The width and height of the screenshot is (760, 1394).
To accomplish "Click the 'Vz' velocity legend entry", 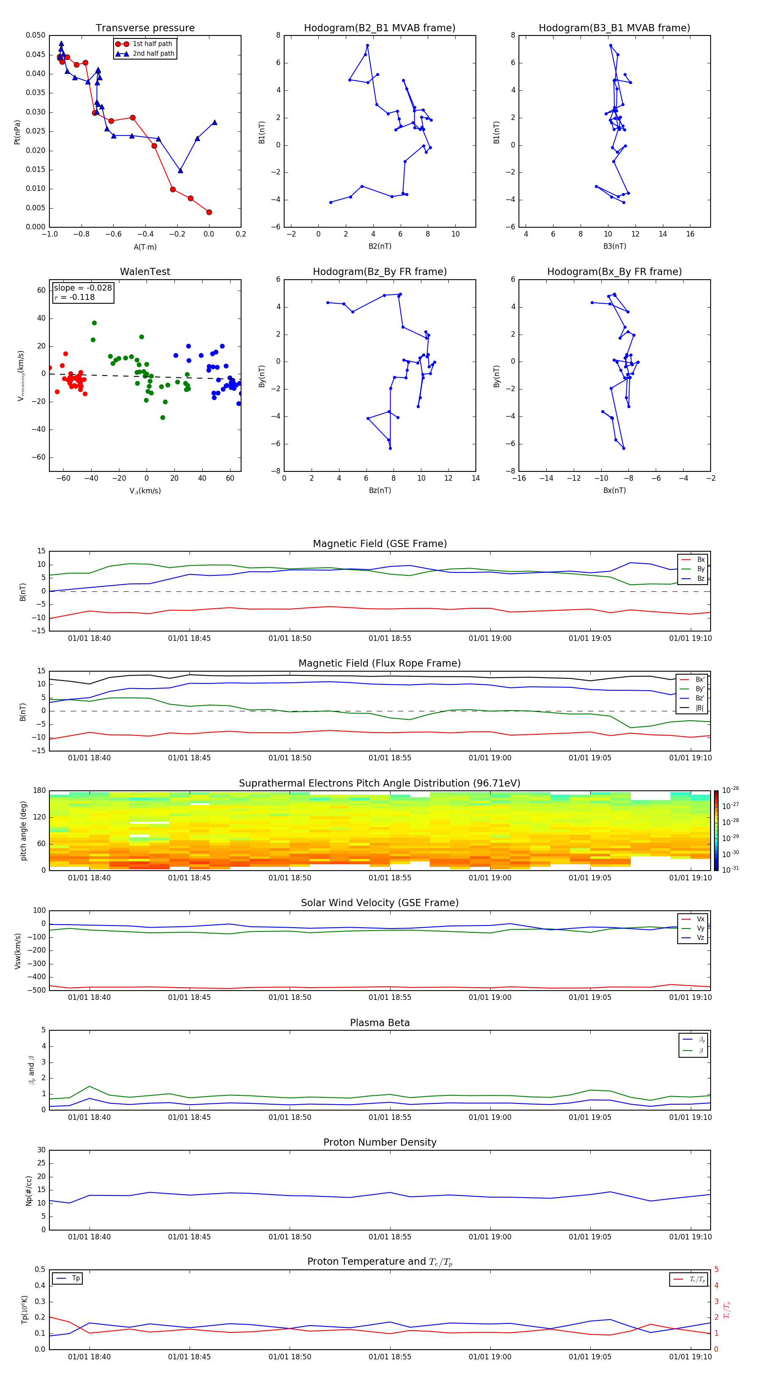I will (x=693, y=938).
